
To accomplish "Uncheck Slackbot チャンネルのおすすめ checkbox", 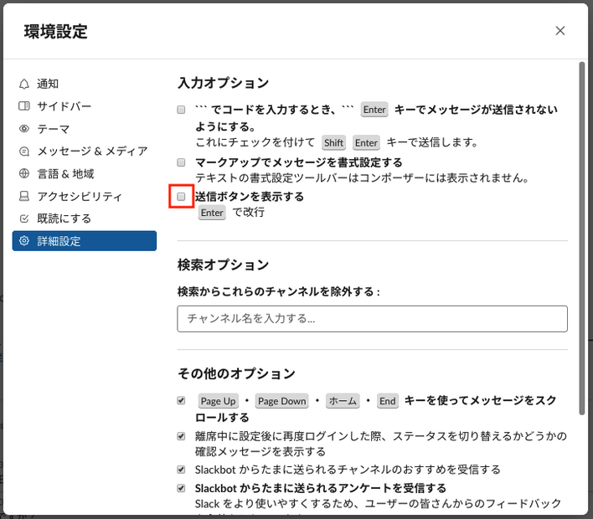I will [x=181, y=470].
